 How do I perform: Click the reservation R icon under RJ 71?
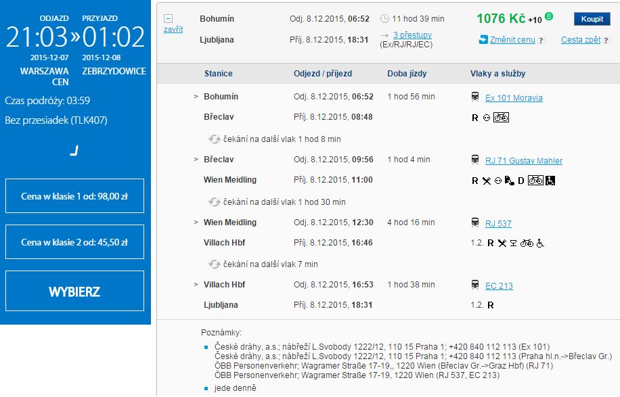coord(475,181)
